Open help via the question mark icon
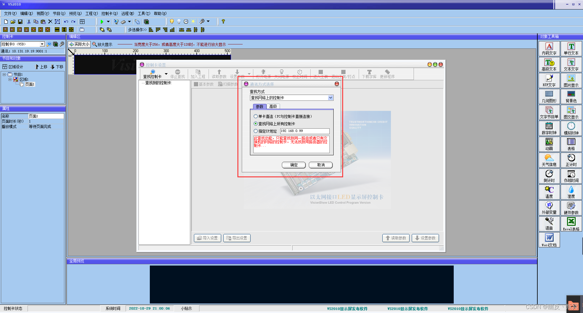Image resolution: width=583 pixels, height=313 pixels. 223,22
